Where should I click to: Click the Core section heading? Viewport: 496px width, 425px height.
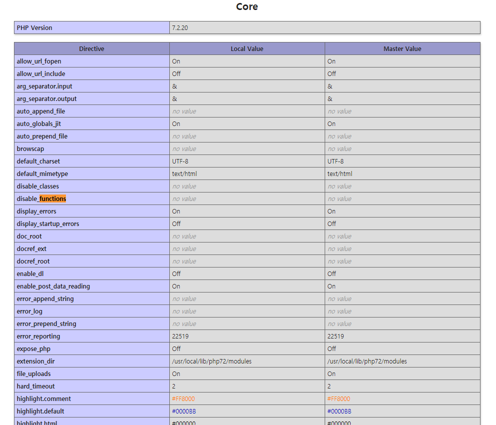[247, 7]
